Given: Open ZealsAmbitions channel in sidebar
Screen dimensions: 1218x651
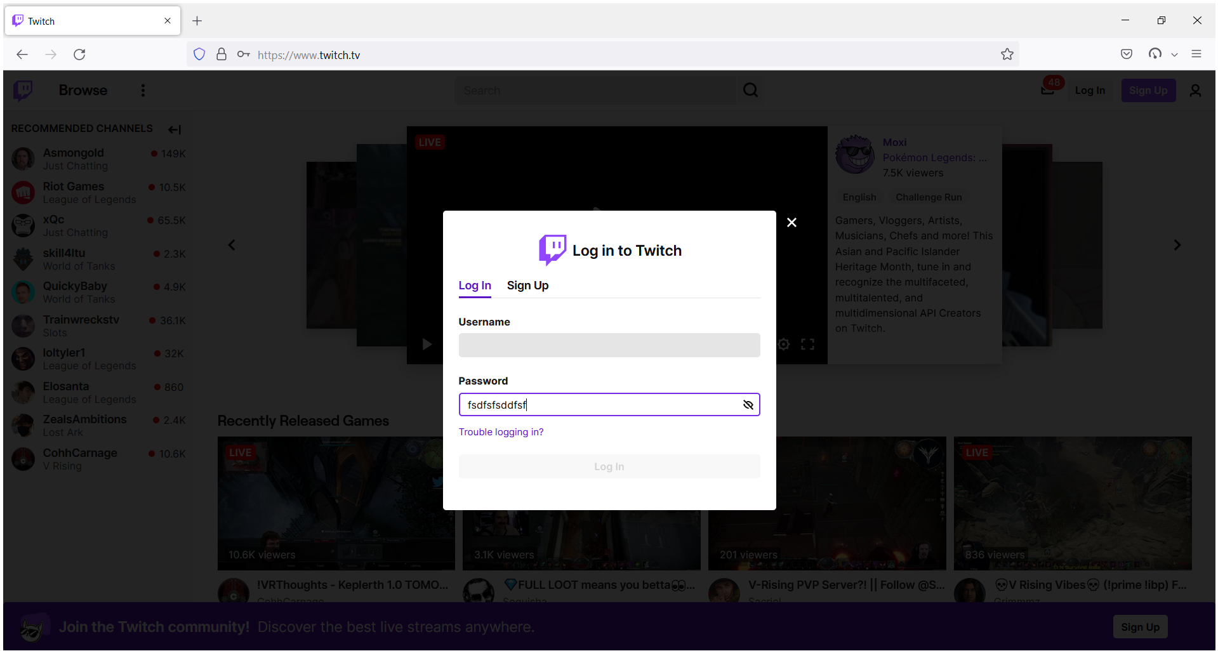Looking at the screenshot, I should click(98, 426).
